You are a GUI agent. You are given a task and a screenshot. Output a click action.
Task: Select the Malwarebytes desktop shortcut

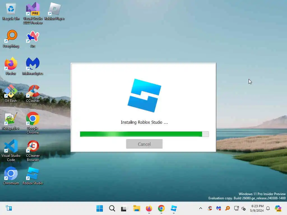[33, 66]
